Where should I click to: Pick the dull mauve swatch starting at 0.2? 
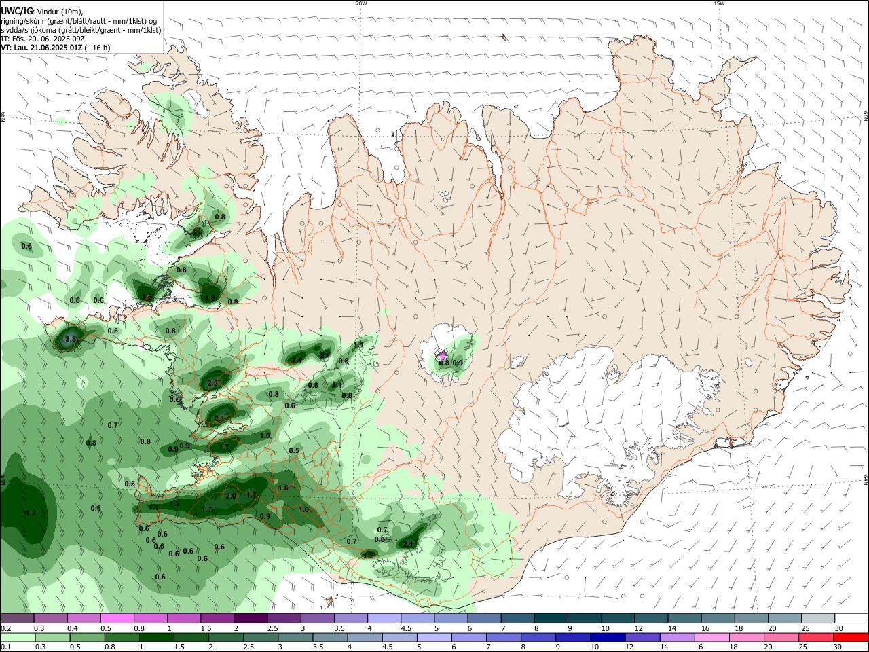pos(17,619)
